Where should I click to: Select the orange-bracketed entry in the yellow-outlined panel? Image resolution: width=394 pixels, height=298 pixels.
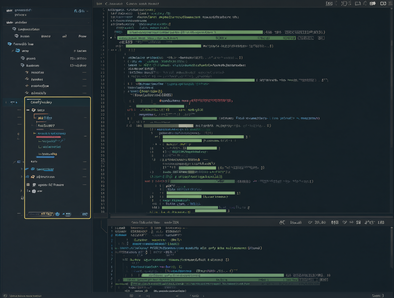click(45, 118)
